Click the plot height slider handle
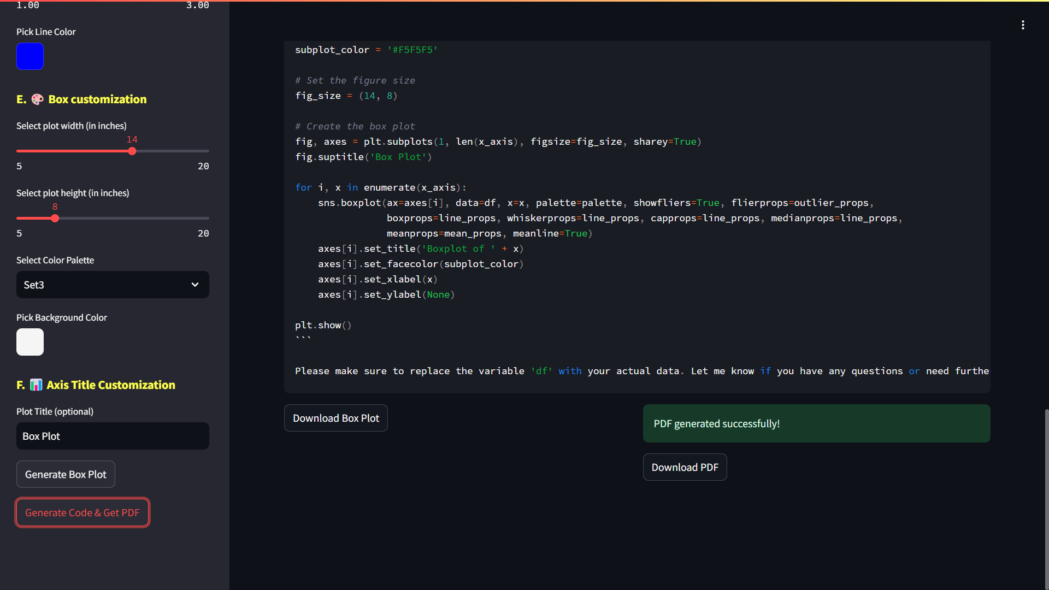Image resolution: width=1049 pixels, height=590 pixels. click(x=55, y=219)
